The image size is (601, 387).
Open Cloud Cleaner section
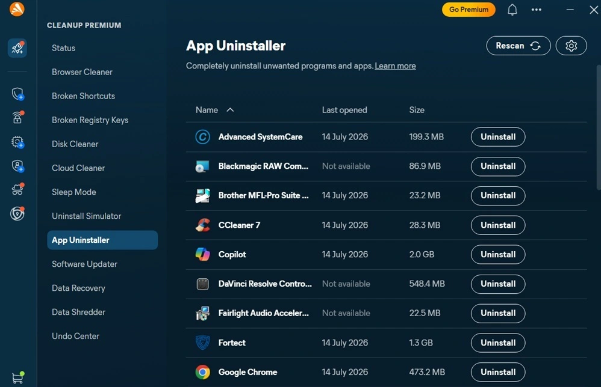click(x=78, y=168)
